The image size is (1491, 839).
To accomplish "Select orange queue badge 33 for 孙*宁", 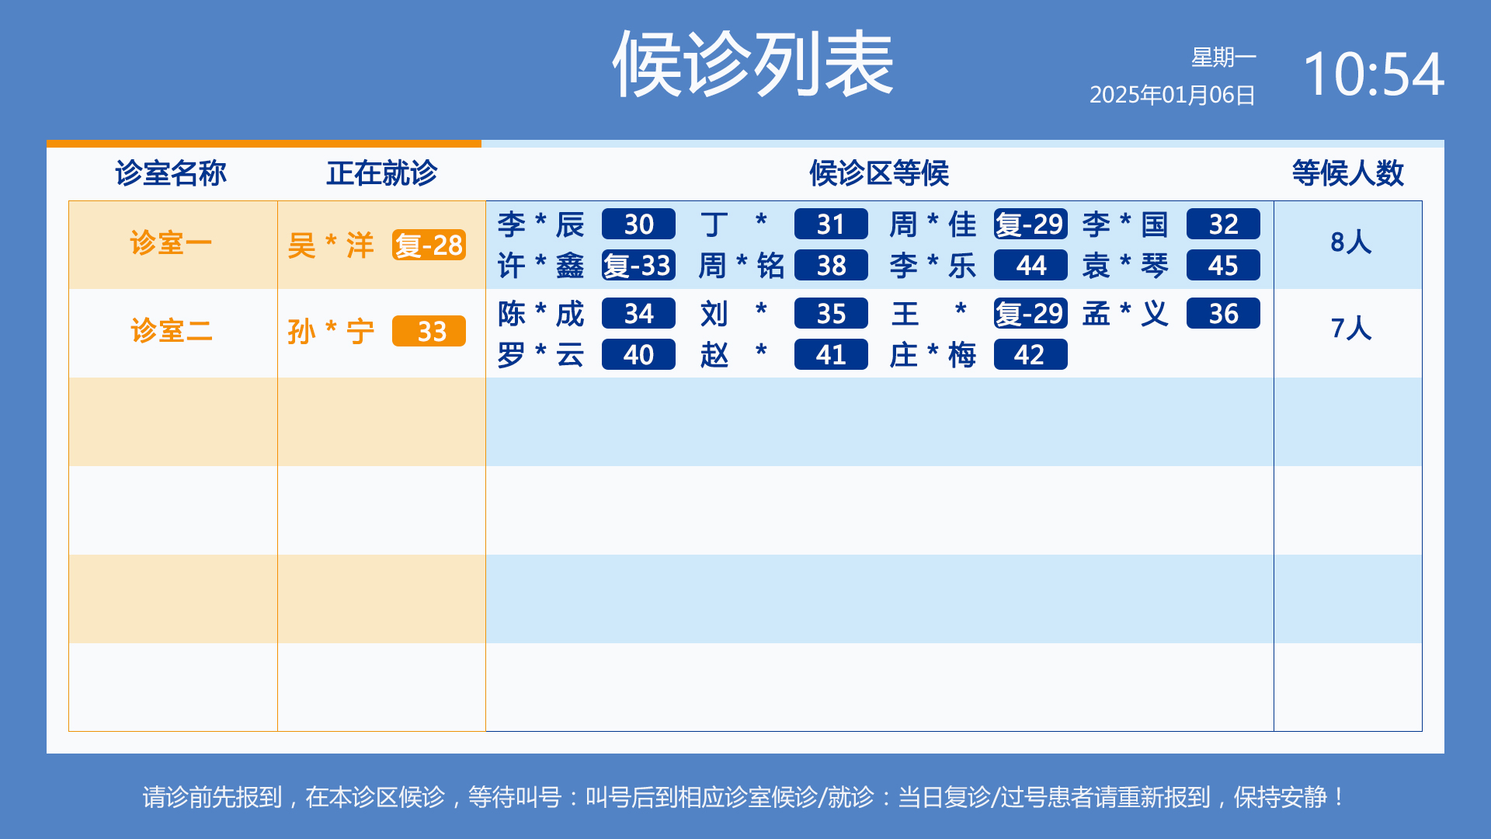I will (429, 332).
